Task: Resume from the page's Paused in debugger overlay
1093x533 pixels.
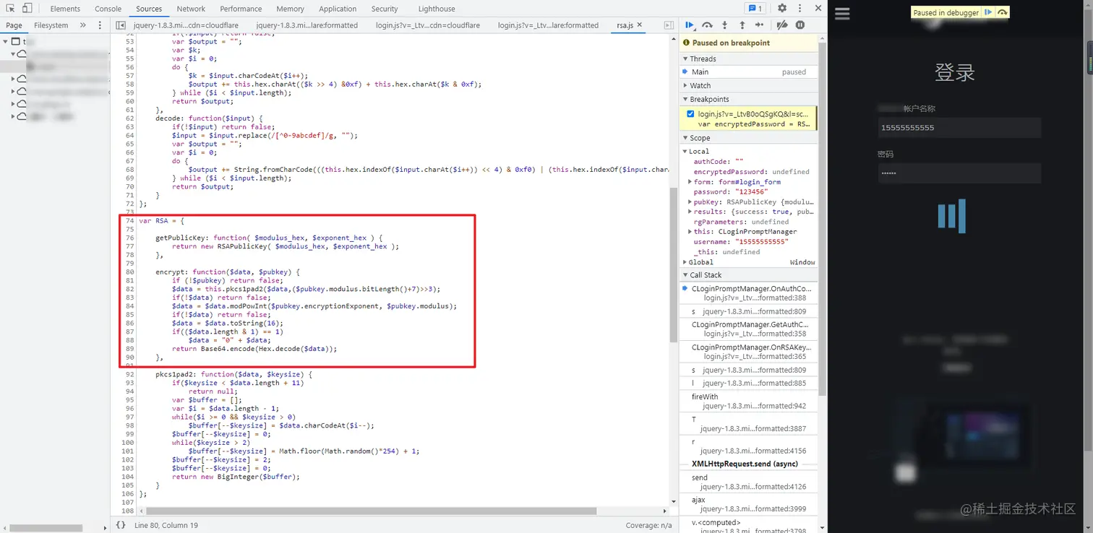Action: 988,12
